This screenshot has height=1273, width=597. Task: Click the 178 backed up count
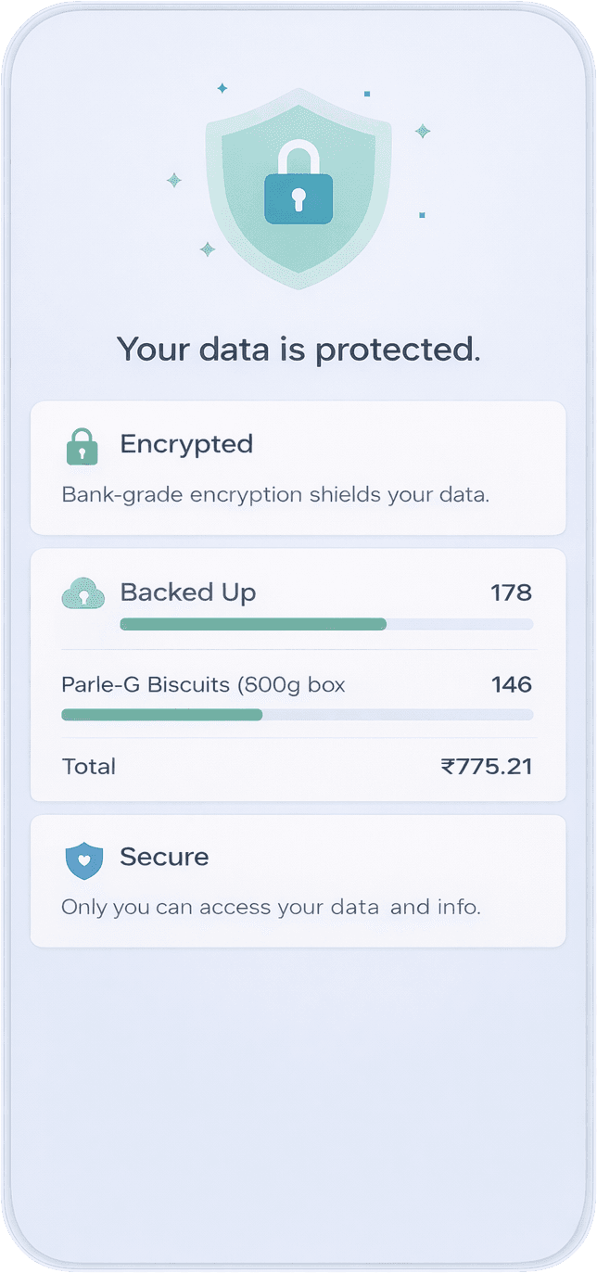pyautogui.click(x=511, y=592)
